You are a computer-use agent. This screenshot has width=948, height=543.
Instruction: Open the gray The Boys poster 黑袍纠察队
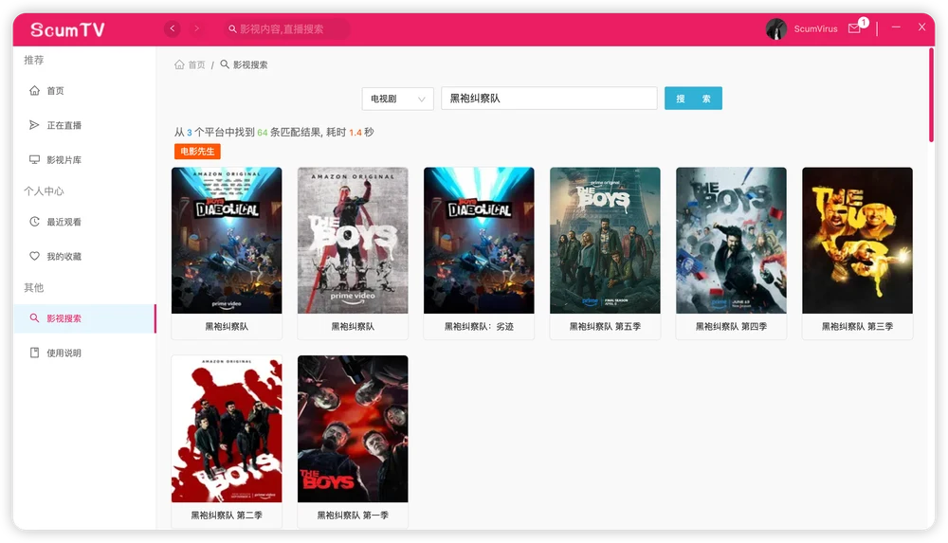(353, 241)
